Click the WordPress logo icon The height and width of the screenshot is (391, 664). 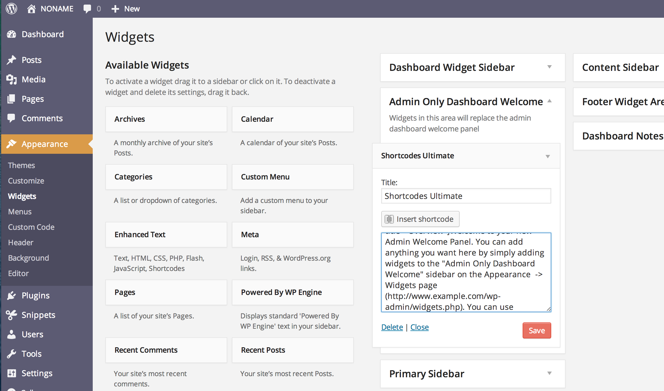(x=11, y=9)
